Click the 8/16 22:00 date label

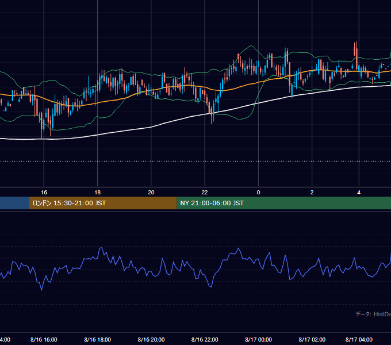click(205, 340)
